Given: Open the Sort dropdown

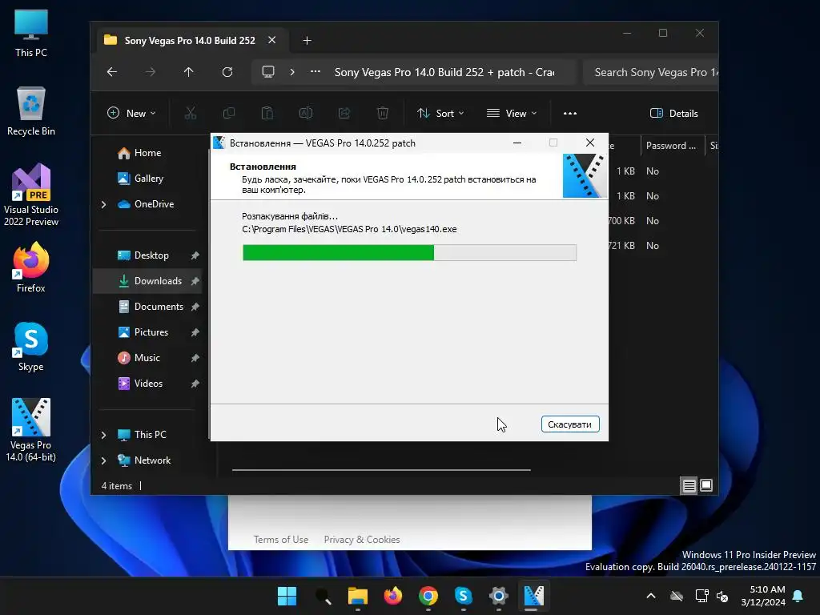Looking at the screenshot, I should tap(440, 113).
